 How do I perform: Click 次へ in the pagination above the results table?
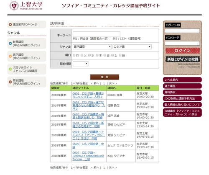[112, 83]
